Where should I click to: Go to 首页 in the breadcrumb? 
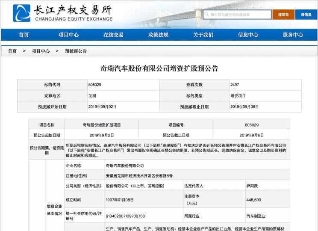point(12,51)
